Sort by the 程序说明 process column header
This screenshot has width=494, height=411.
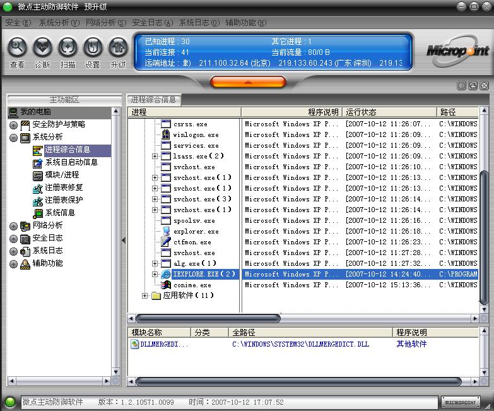[x=291, y=112]
